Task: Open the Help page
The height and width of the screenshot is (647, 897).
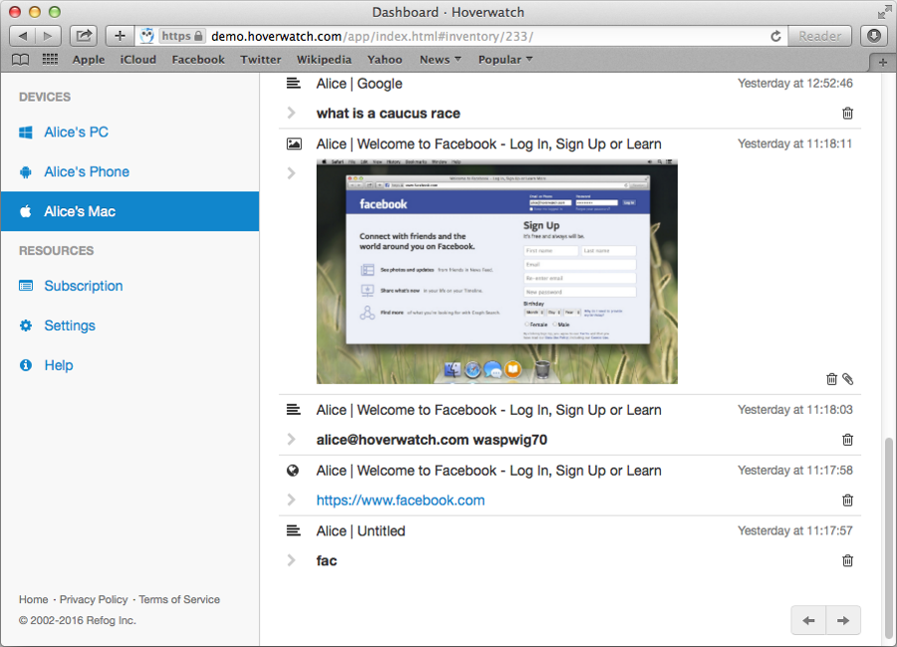Action: click(59, 365)
